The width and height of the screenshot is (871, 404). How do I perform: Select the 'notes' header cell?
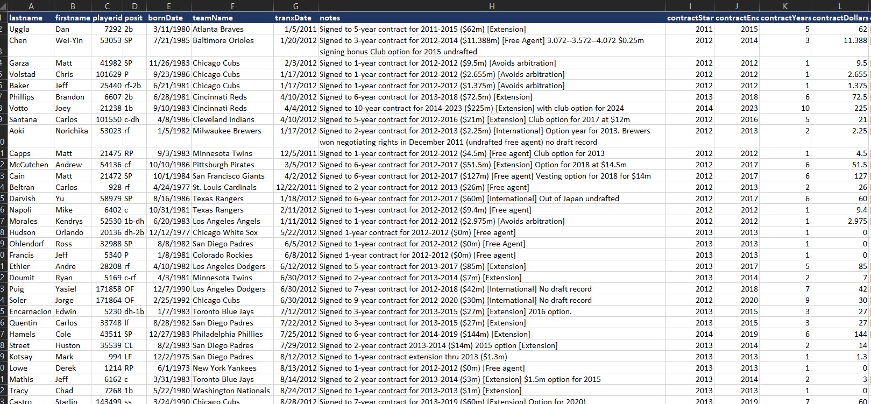330,18
